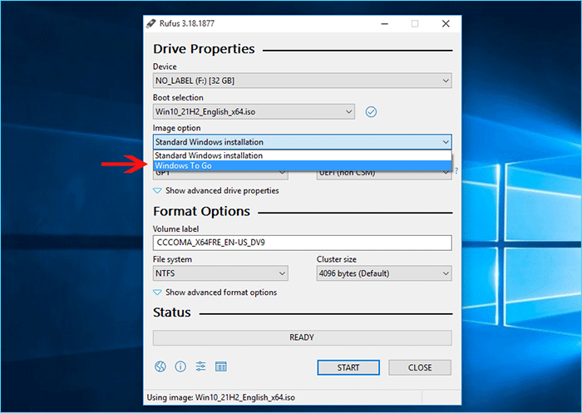Image resolution: width=582 pixels, height=413 pixels.
Task: Open the Cluster size dropdown
Action: [x=384, y=273]
